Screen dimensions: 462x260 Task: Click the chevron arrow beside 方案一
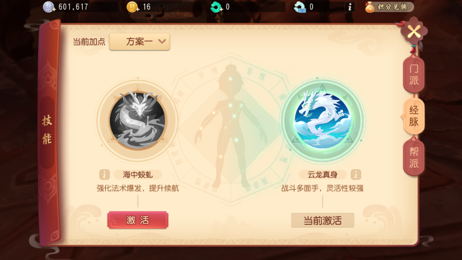click(x=162, y=42)
